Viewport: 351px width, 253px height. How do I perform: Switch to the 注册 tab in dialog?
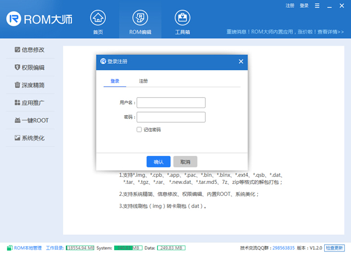click(x=143, y=81)
